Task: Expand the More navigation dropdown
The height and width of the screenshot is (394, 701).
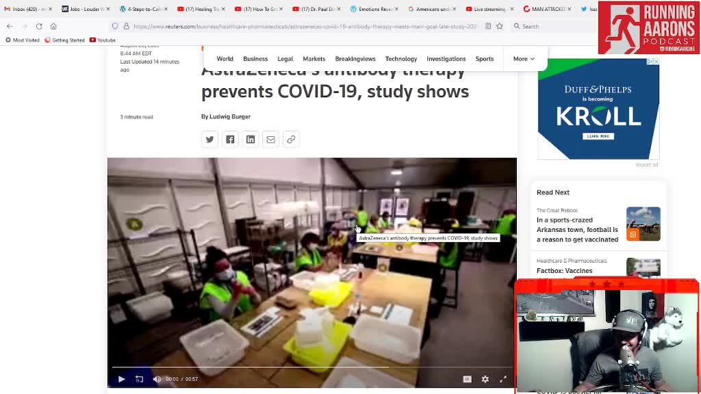Action: click(x=524, y=59)
